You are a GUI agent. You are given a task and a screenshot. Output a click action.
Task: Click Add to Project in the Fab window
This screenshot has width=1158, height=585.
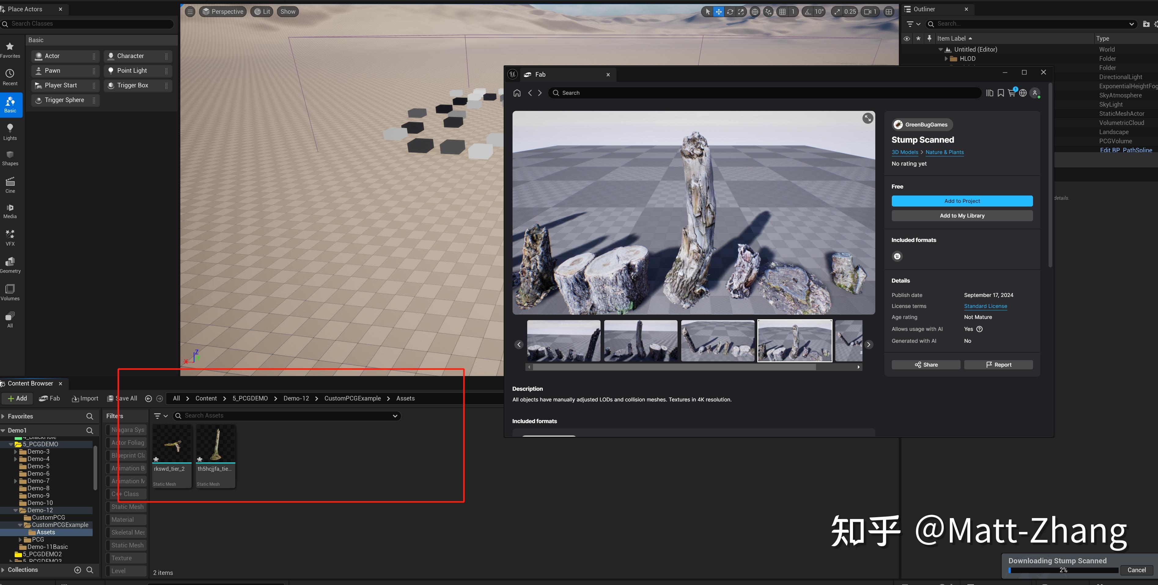[961, 201]
